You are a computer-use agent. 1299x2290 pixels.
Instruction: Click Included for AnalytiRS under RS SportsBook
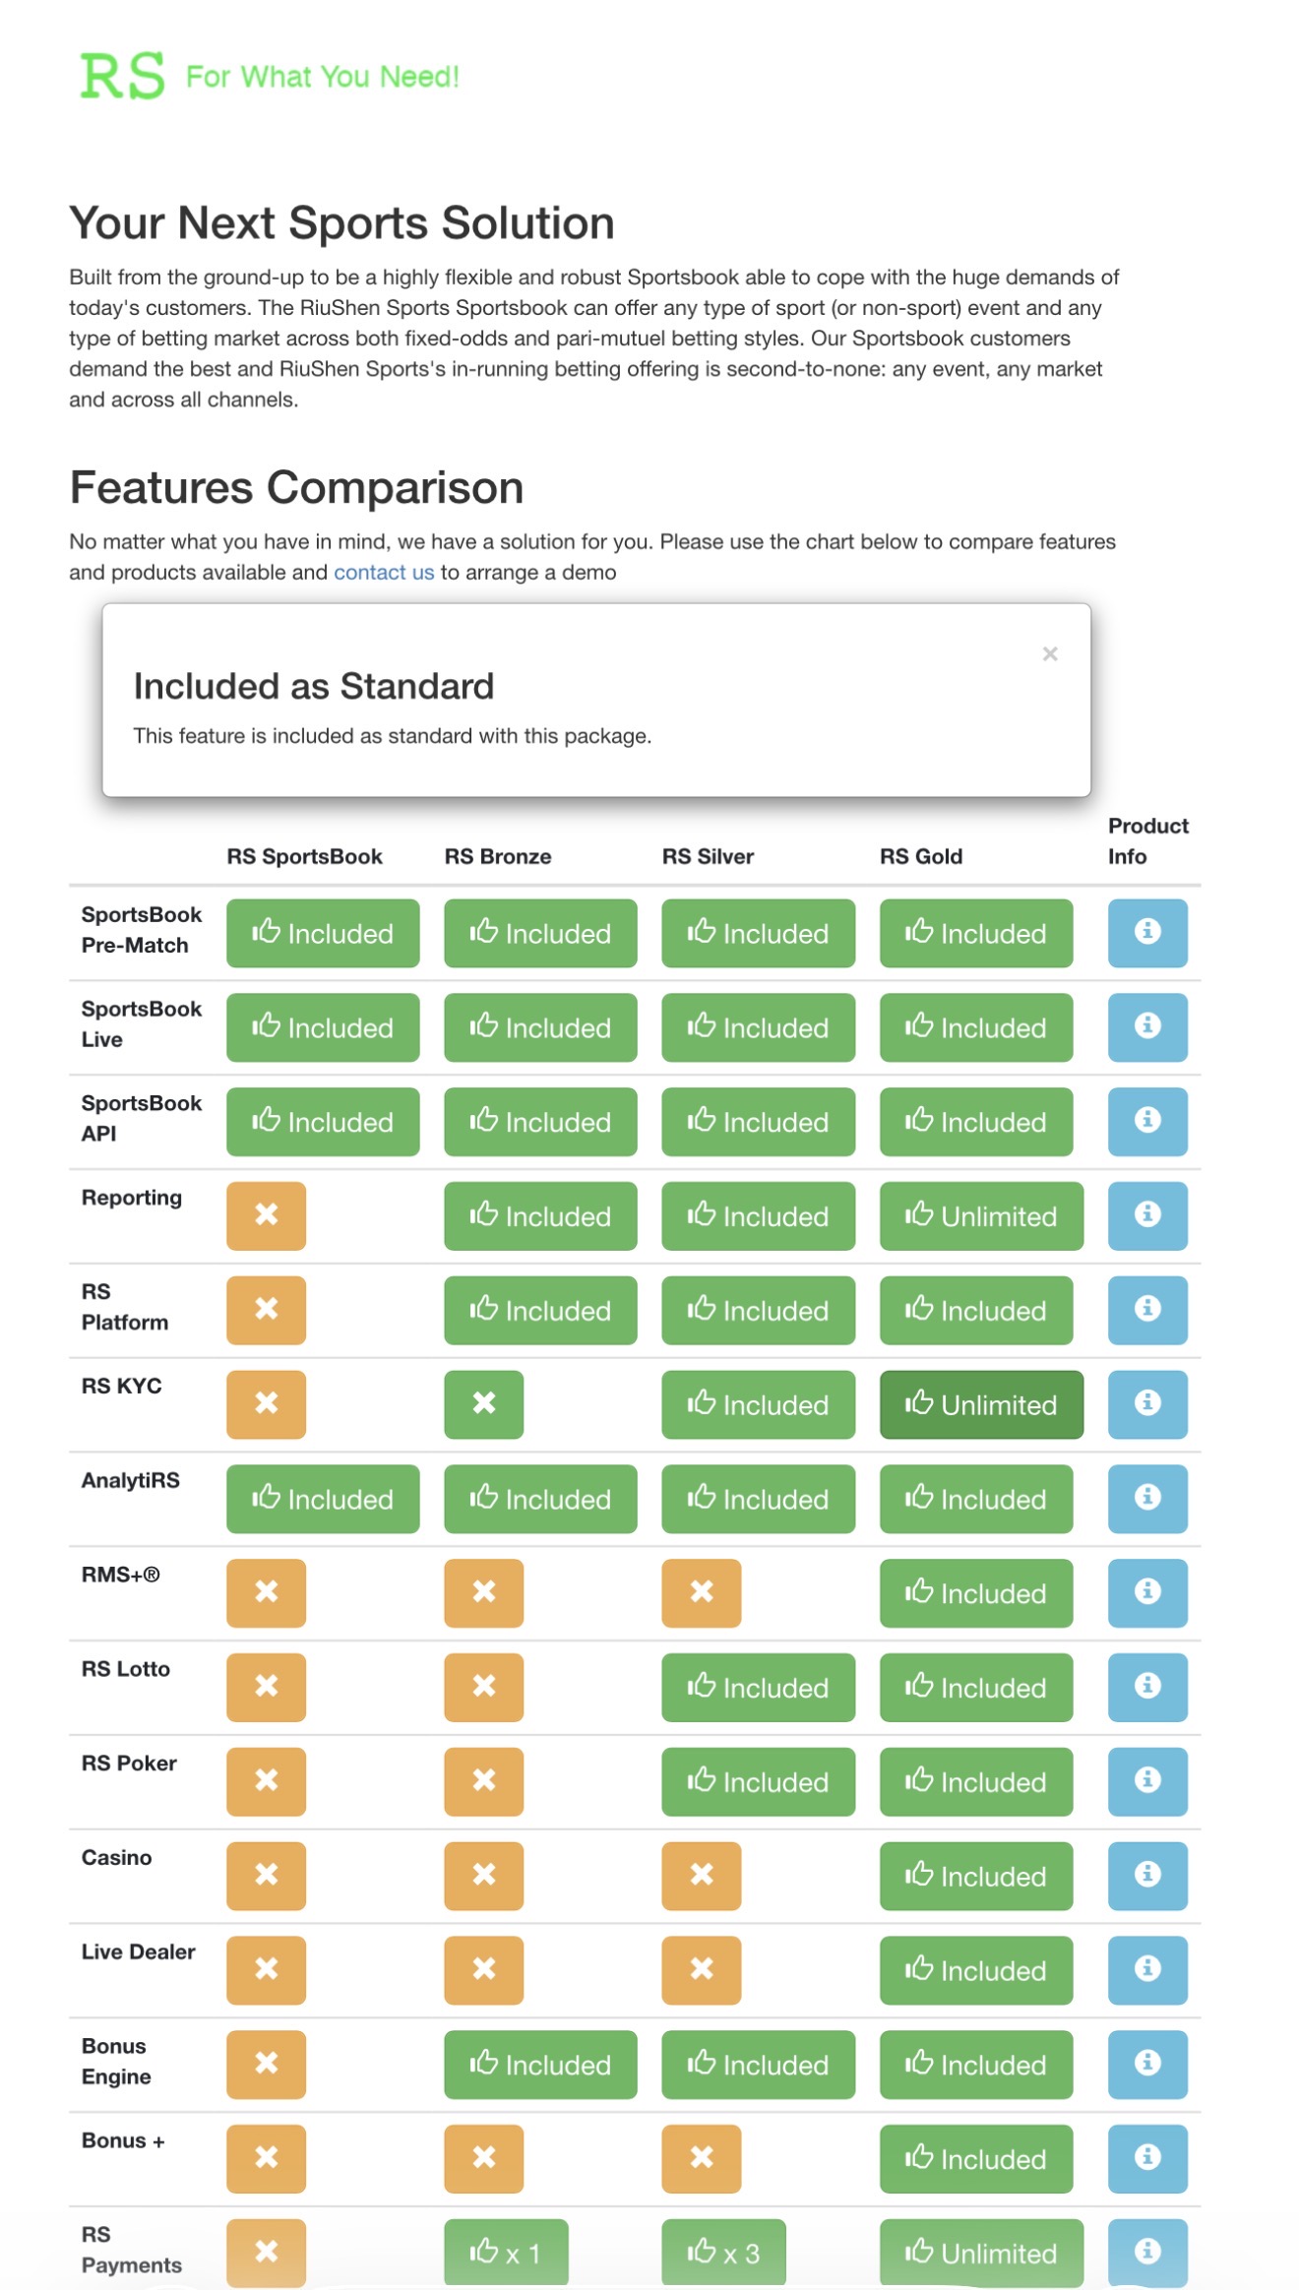(323, 1499)
